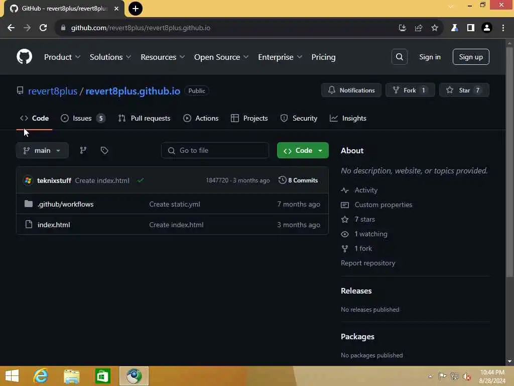514x386 pixels.
Task: Toggle the browser side panel icon
Action: pos(471,28)
